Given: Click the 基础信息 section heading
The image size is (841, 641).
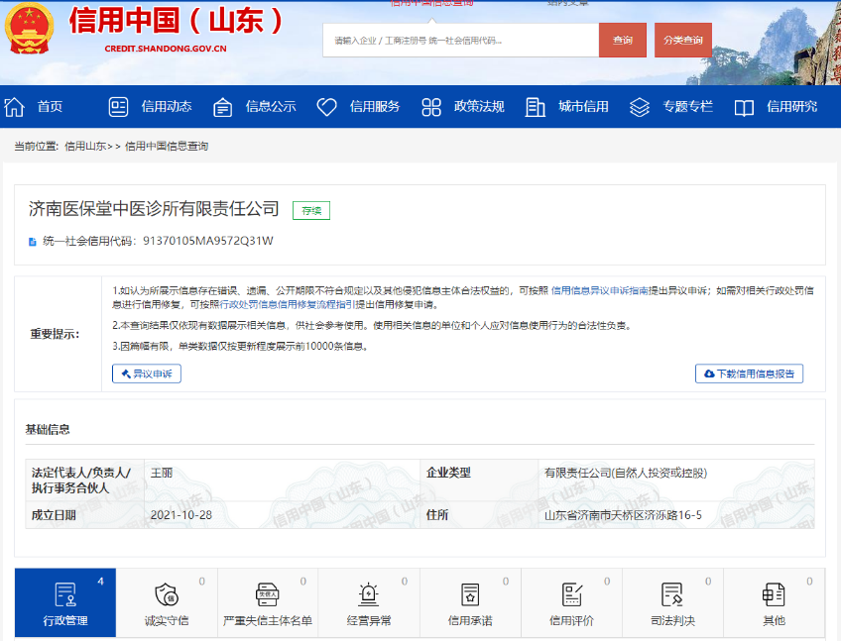Looking at the screenshot, I should (x=48, y=429).
